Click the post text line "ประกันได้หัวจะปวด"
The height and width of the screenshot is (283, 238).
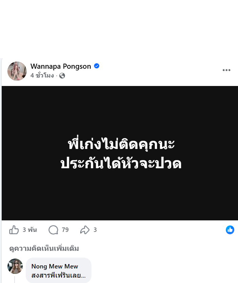point(121,163)
